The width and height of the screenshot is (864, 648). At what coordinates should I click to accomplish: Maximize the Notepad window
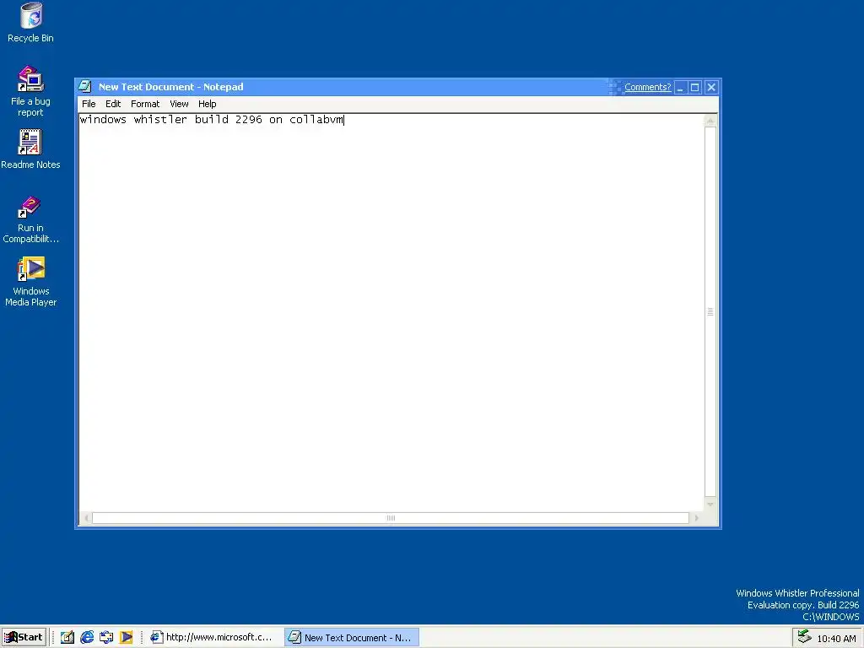695,87
